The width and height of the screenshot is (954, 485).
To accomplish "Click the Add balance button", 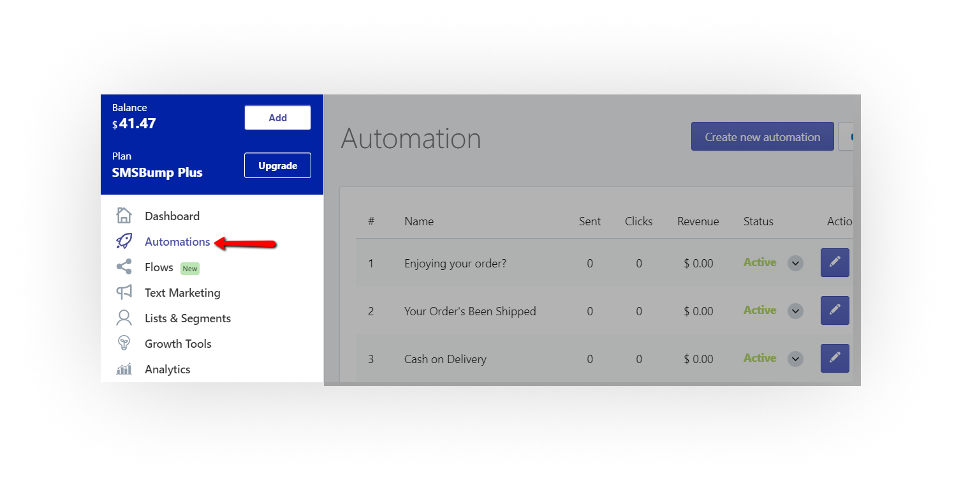I will click(277, 117).
